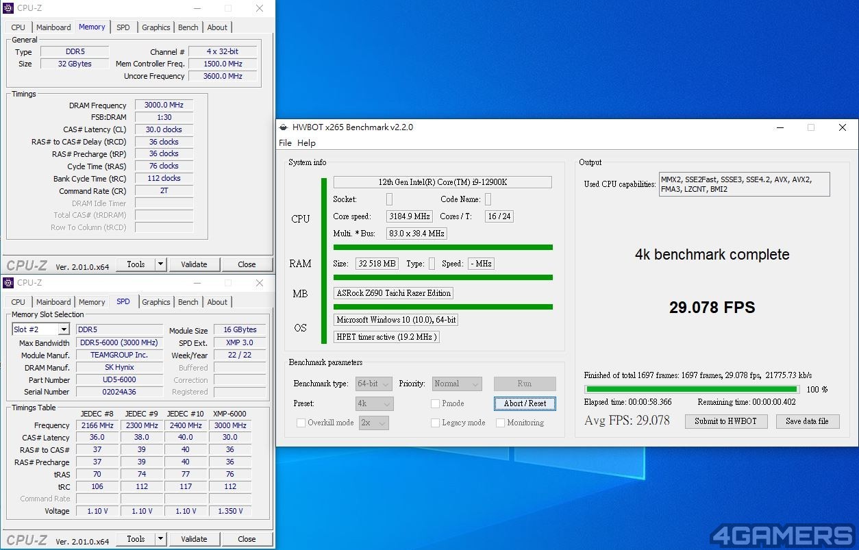859x550 pixels.
Task: Select the SPD tab in the CPU-Z Memory window
Action: 123,27
